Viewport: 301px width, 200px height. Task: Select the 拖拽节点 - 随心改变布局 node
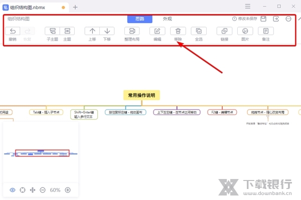pos(268,112)
